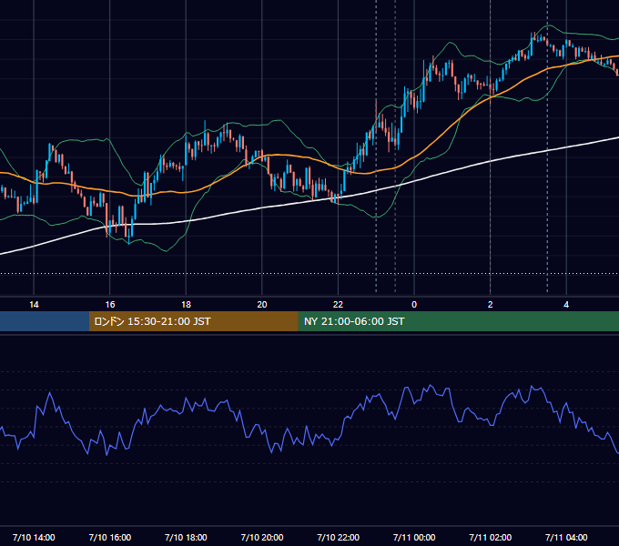The width and height of the screenshot is (619, 546).
Task: Click the 2 hour label on price chart axis
Action: pos(491,305)
